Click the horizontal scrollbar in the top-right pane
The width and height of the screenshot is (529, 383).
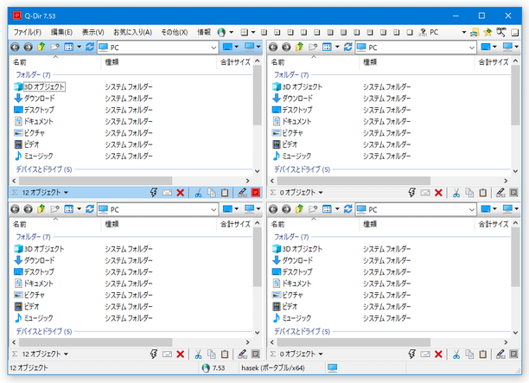pos(354,181)
